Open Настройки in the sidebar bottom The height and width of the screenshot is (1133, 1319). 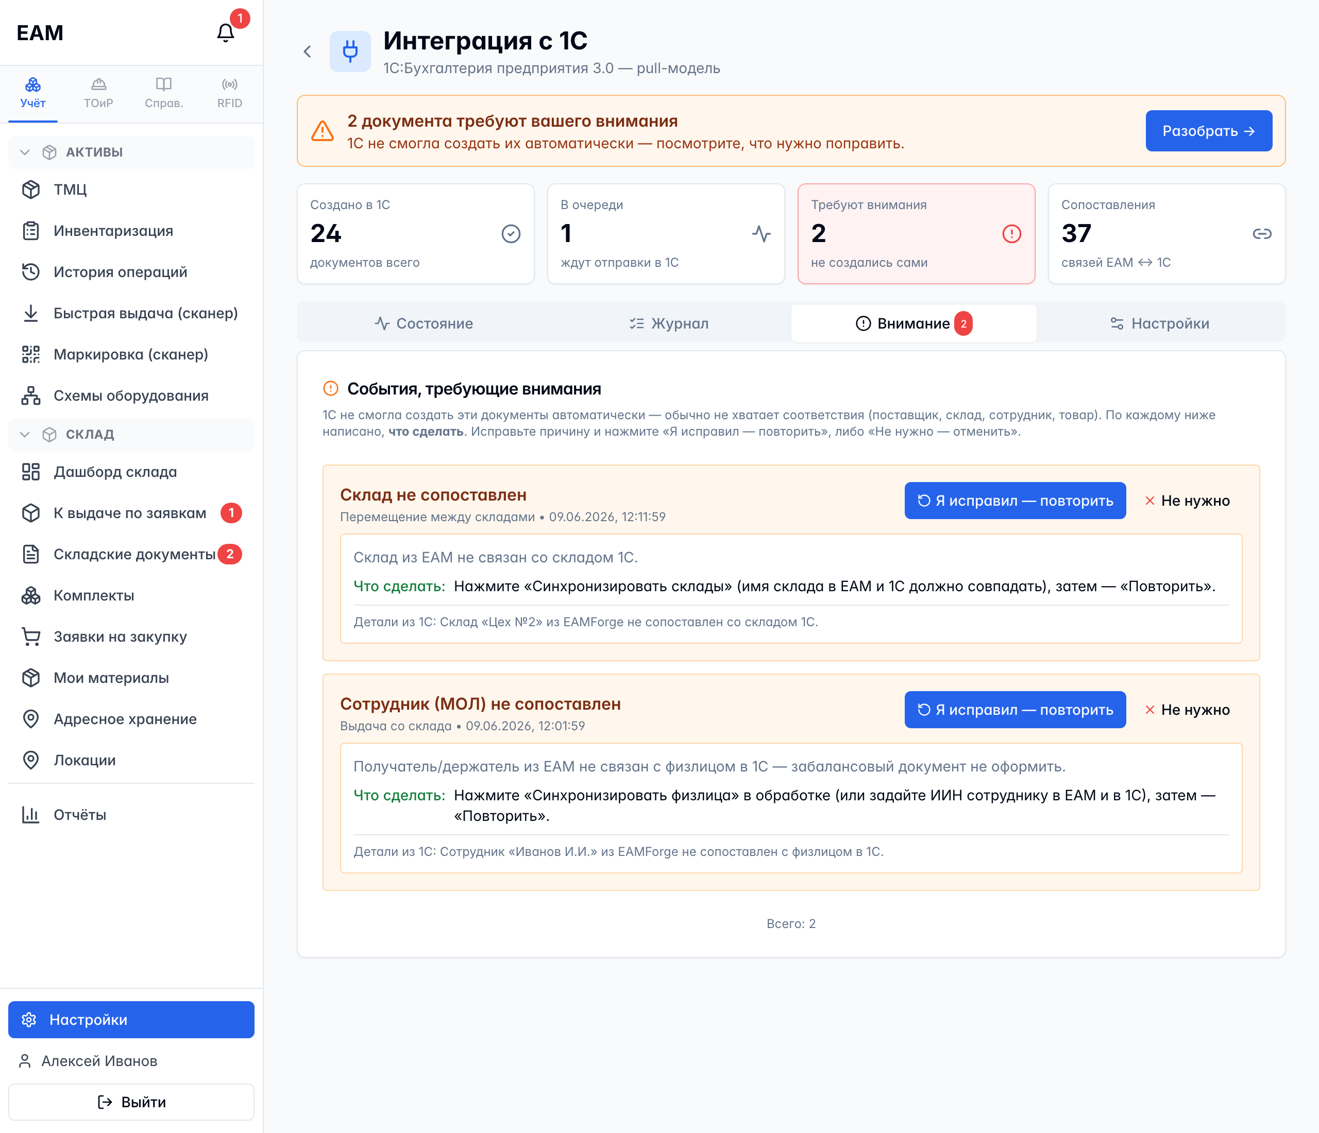131,1020
